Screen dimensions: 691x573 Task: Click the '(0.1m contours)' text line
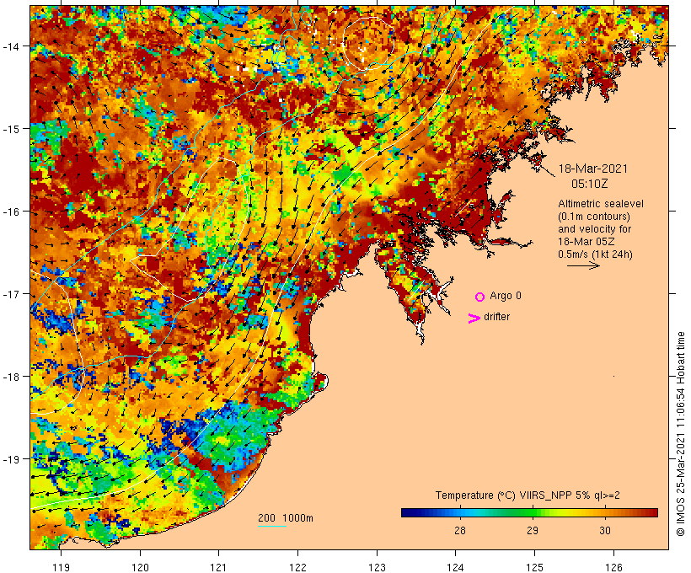click(594, 217)
